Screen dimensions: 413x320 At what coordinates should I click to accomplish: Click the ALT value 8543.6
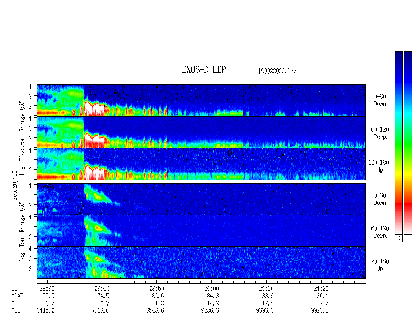pyautogui.click(x=155, y=311)
